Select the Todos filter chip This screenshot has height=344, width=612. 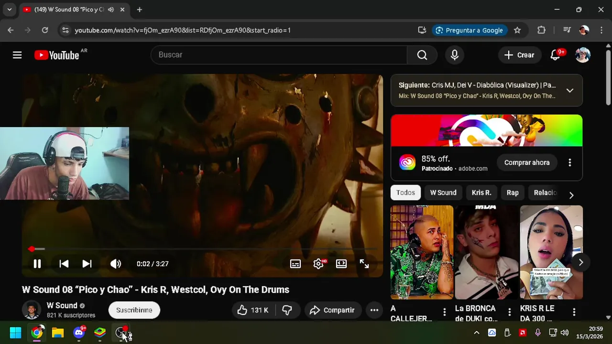point(405,193)
